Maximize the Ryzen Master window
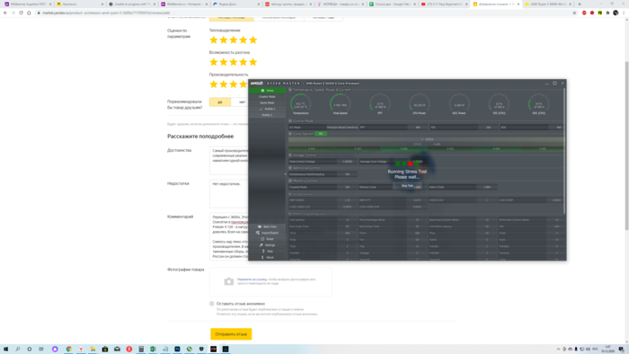The image size is (629, 354). pos(554,84)
